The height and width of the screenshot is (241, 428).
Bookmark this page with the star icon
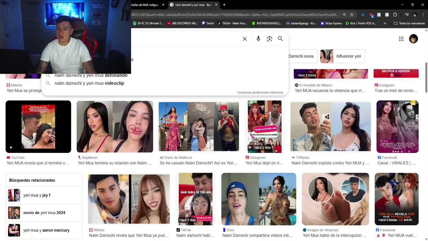pyautogui.click(x=352, y=15)
